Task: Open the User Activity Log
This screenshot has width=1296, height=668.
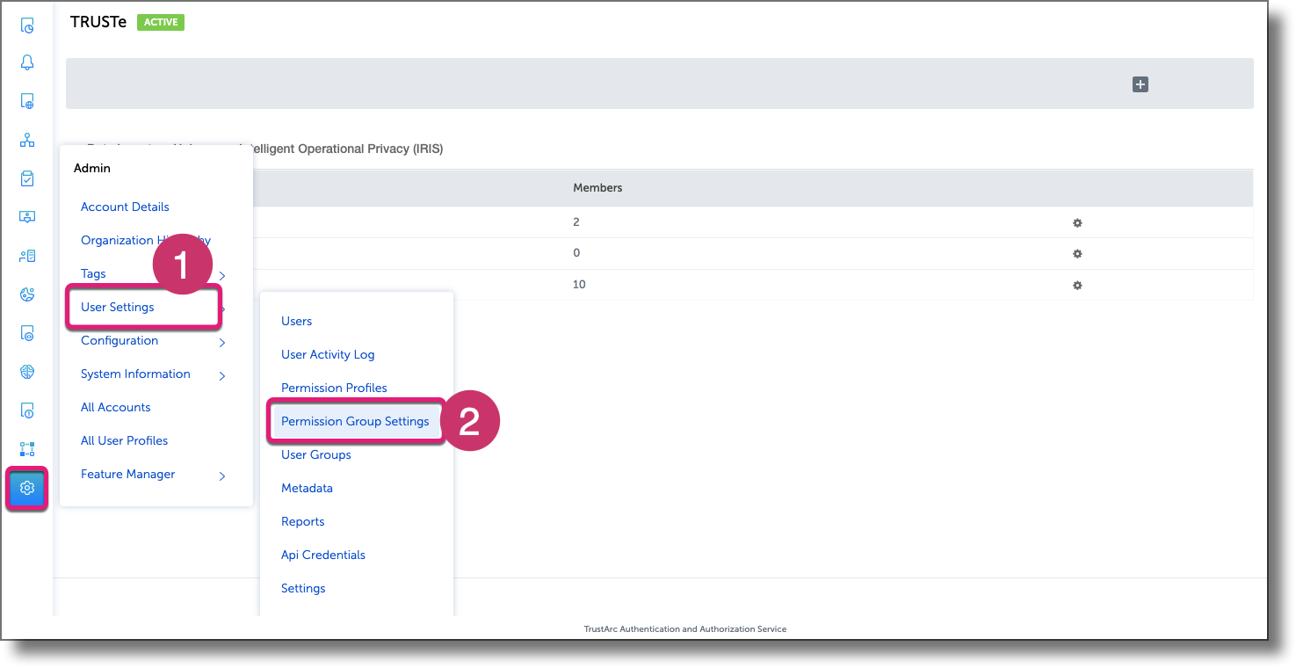Action: coord(327,354)
